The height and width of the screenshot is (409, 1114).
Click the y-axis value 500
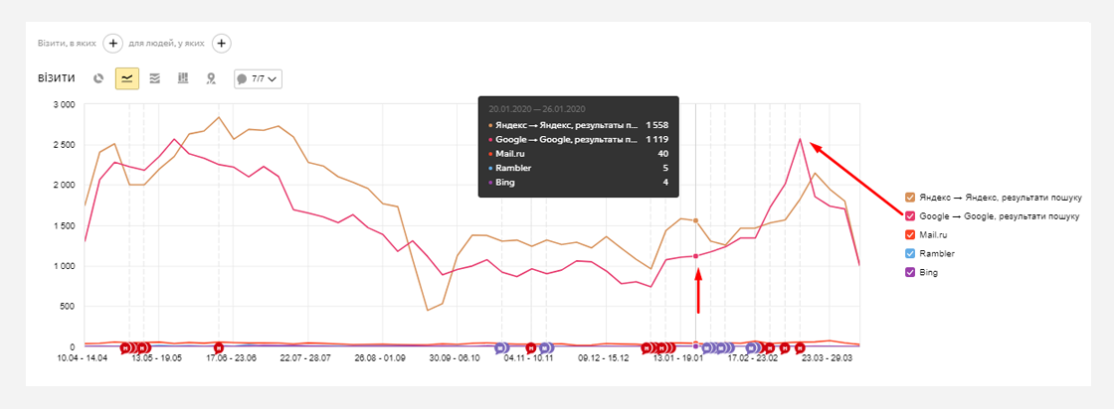(x=69, y=307)
